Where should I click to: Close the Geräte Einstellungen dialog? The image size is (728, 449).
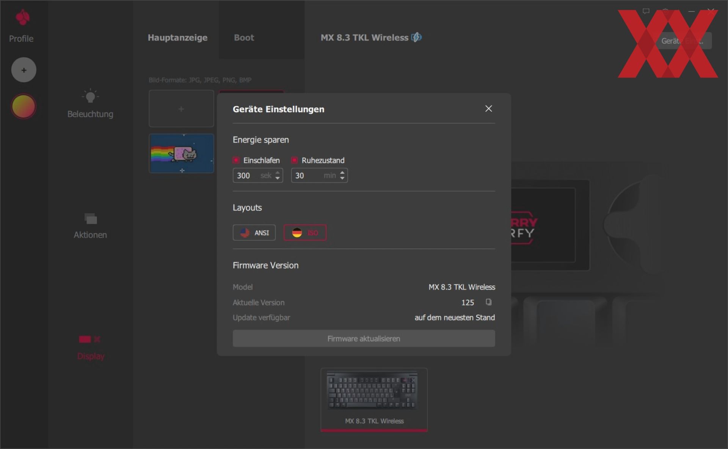click(x=488, y=109)
